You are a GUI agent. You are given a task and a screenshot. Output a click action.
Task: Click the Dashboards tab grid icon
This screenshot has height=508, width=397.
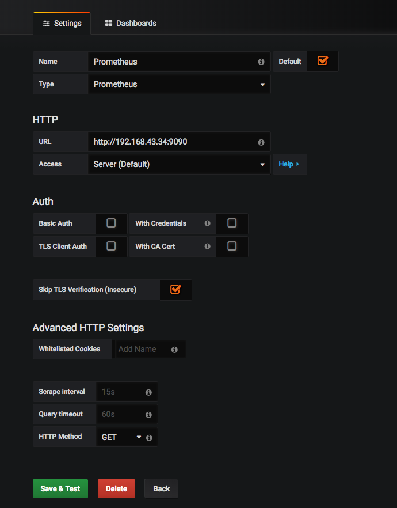coord(109,23)
